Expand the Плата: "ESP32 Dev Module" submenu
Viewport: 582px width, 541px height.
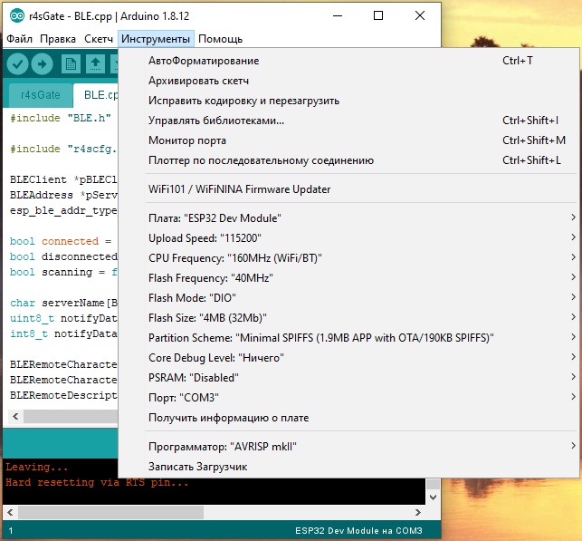point(348,218)
